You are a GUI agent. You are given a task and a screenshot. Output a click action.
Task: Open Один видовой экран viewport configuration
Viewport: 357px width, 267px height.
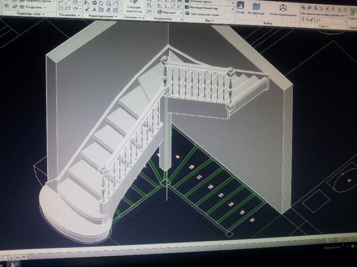205,14
